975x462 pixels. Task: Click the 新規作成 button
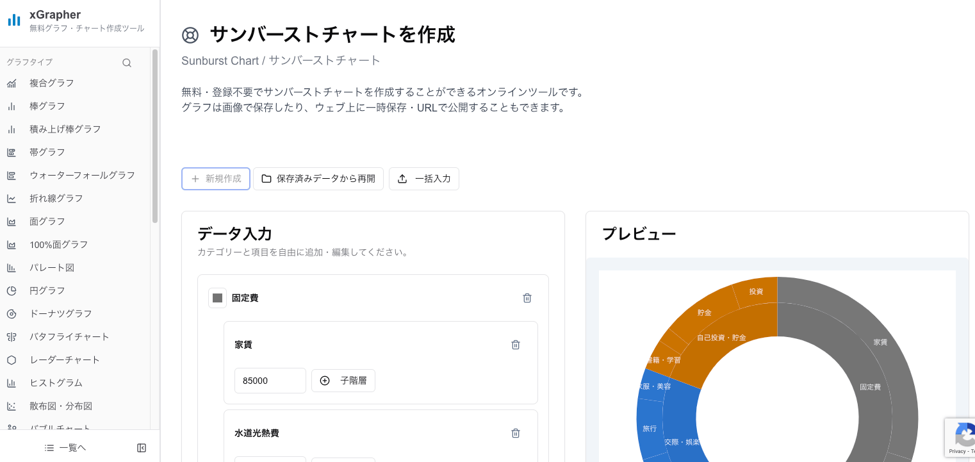coord(215,179)
